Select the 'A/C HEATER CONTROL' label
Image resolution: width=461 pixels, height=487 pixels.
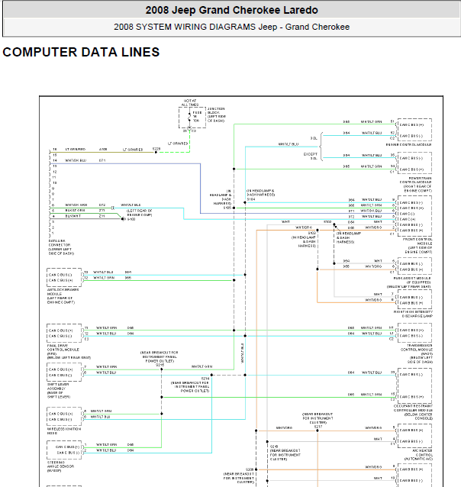pyautogui.click(x=423, y=453)
